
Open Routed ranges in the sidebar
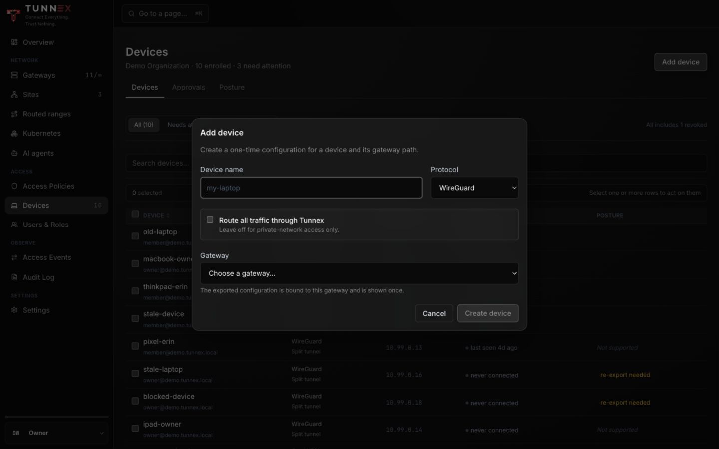pyautogui.click(x=56, y=114)
